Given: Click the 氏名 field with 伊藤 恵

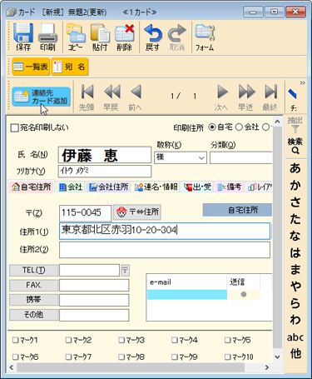Looking at the screenshot, I should coord(105,155).
